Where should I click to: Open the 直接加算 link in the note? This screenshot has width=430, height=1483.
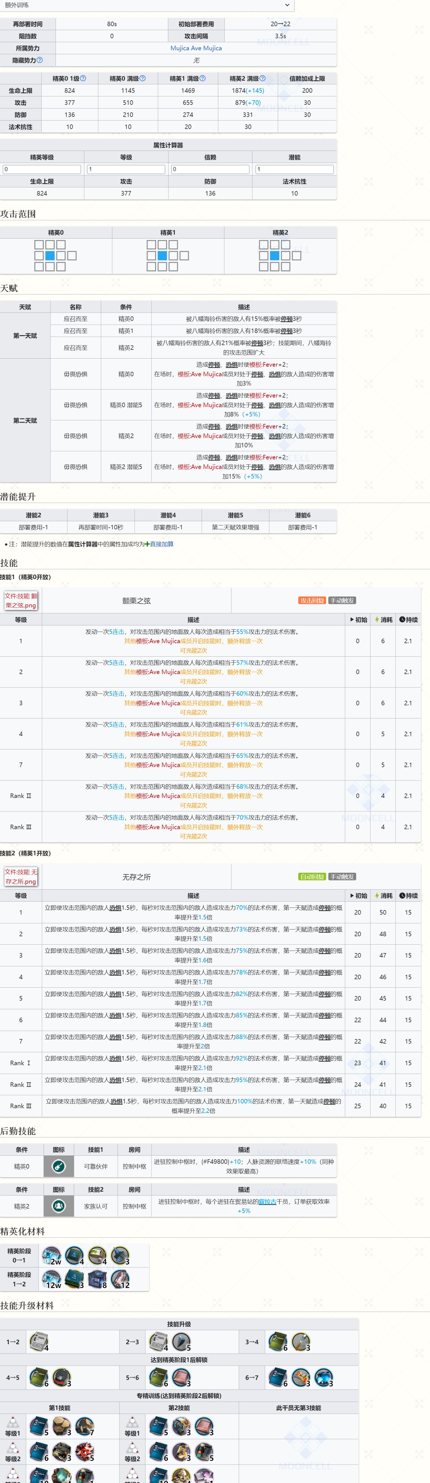161,544
